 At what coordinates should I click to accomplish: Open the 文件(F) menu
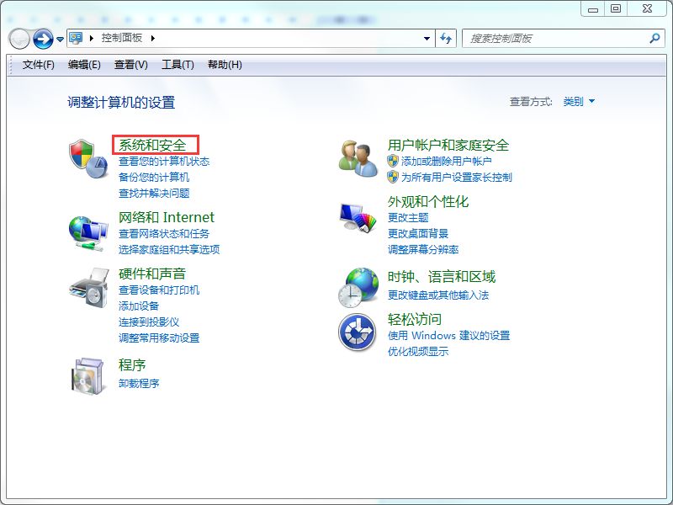(38, 65)
